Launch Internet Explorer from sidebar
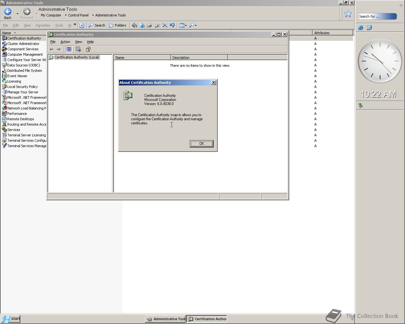 (361, 28)
